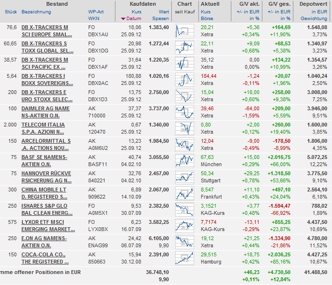This screenshot has height=285, width=332.
Task: Open HANNOVER RÜCKVERSICHERUNG AG link
Action: [x=47, y=177]
